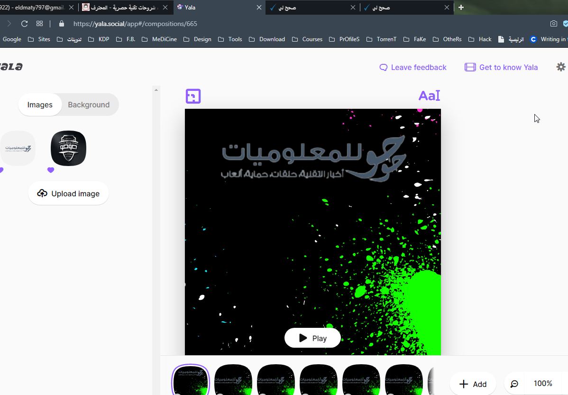Open the F.B. bookmark folder
Screen dimensions: 568x395
[x=126, y=39]
